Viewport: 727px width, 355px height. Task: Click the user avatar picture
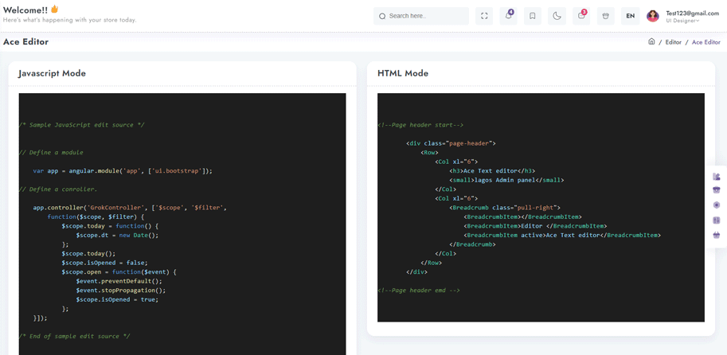point(653,16)
